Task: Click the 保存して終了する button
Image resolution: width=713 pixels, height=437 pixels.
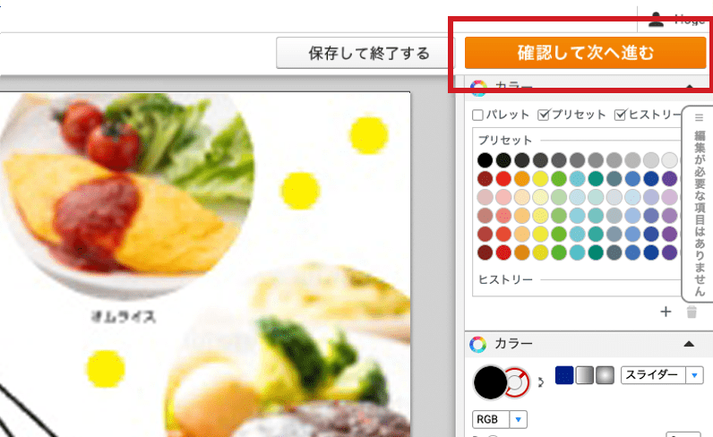Action: [x=369, y=53]
